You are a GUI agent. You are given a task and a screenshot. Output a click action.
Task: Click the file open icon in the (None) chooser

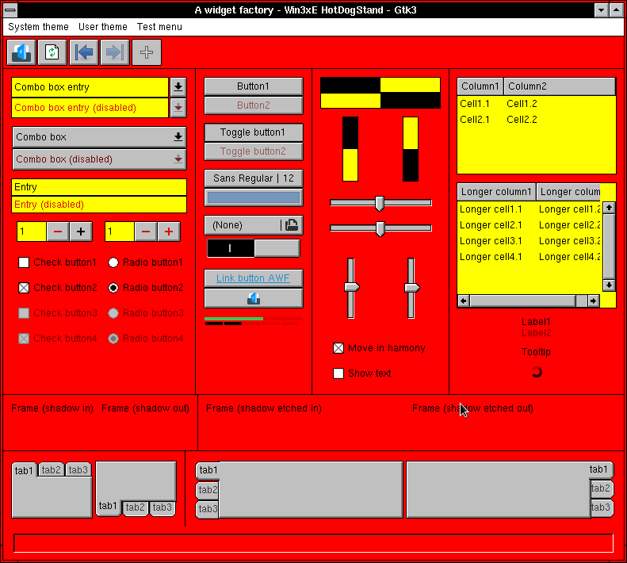pos(292,225)
